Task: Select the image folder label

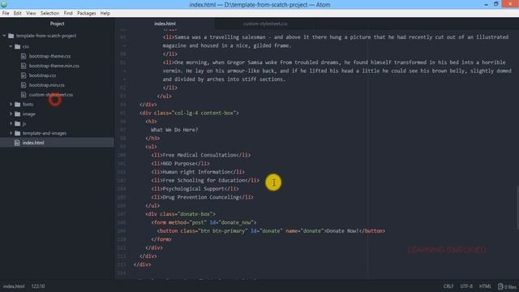Action: [29, 114]
